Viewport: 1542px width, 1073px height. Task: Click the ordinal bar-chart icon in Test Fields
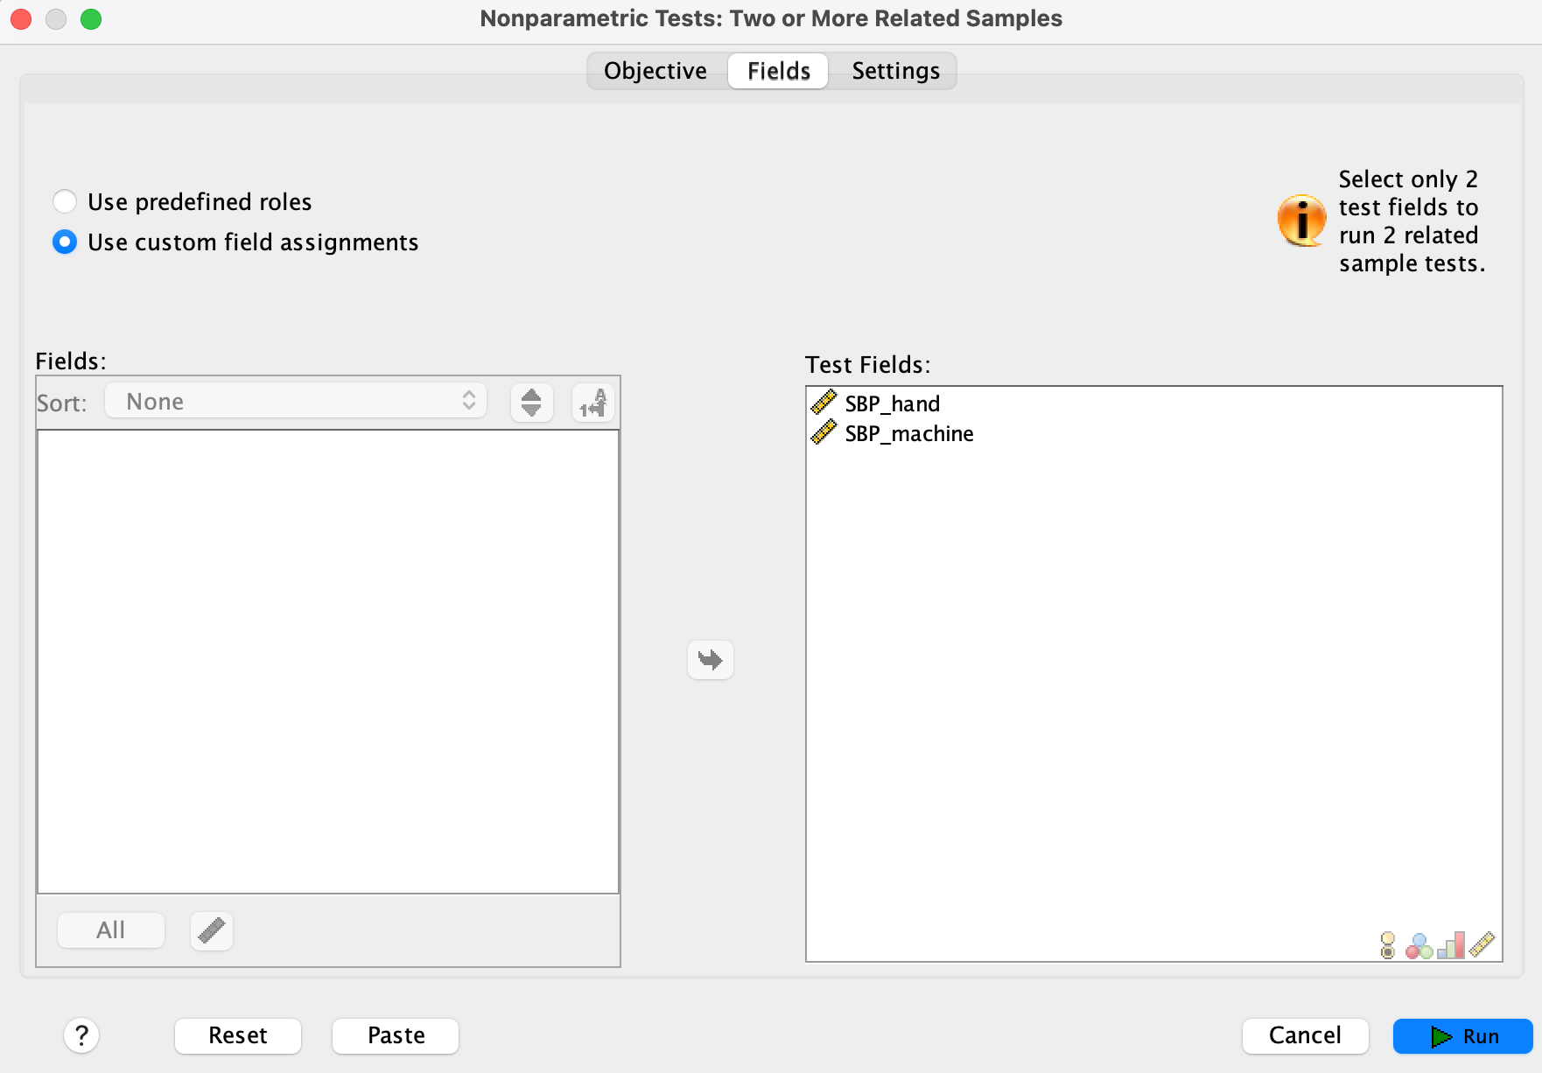1450,945
